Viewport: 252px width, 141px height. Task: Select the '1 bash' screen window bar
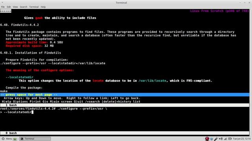(125, 105)
